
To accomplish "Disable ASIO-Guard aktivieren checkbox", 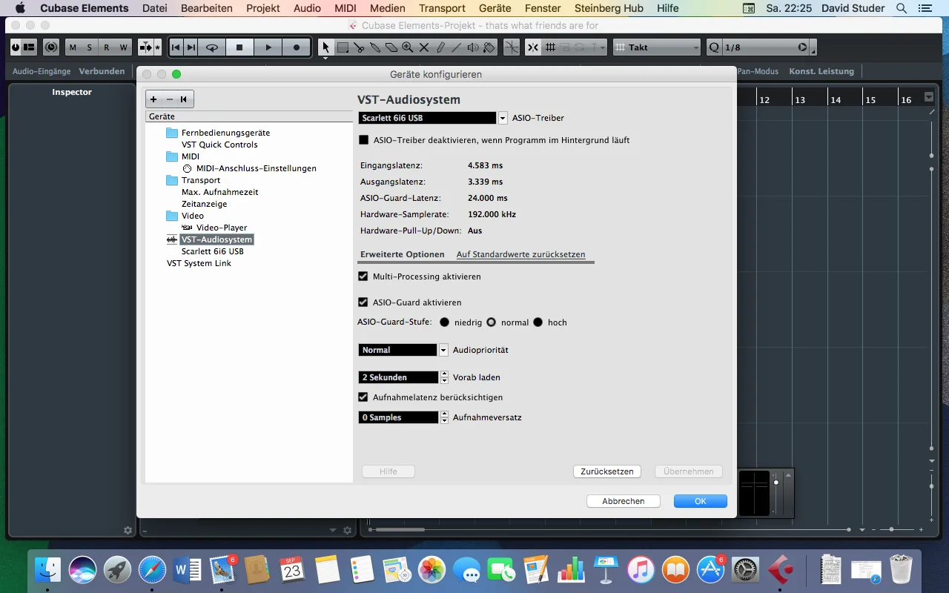I will [x=363, y=302].
